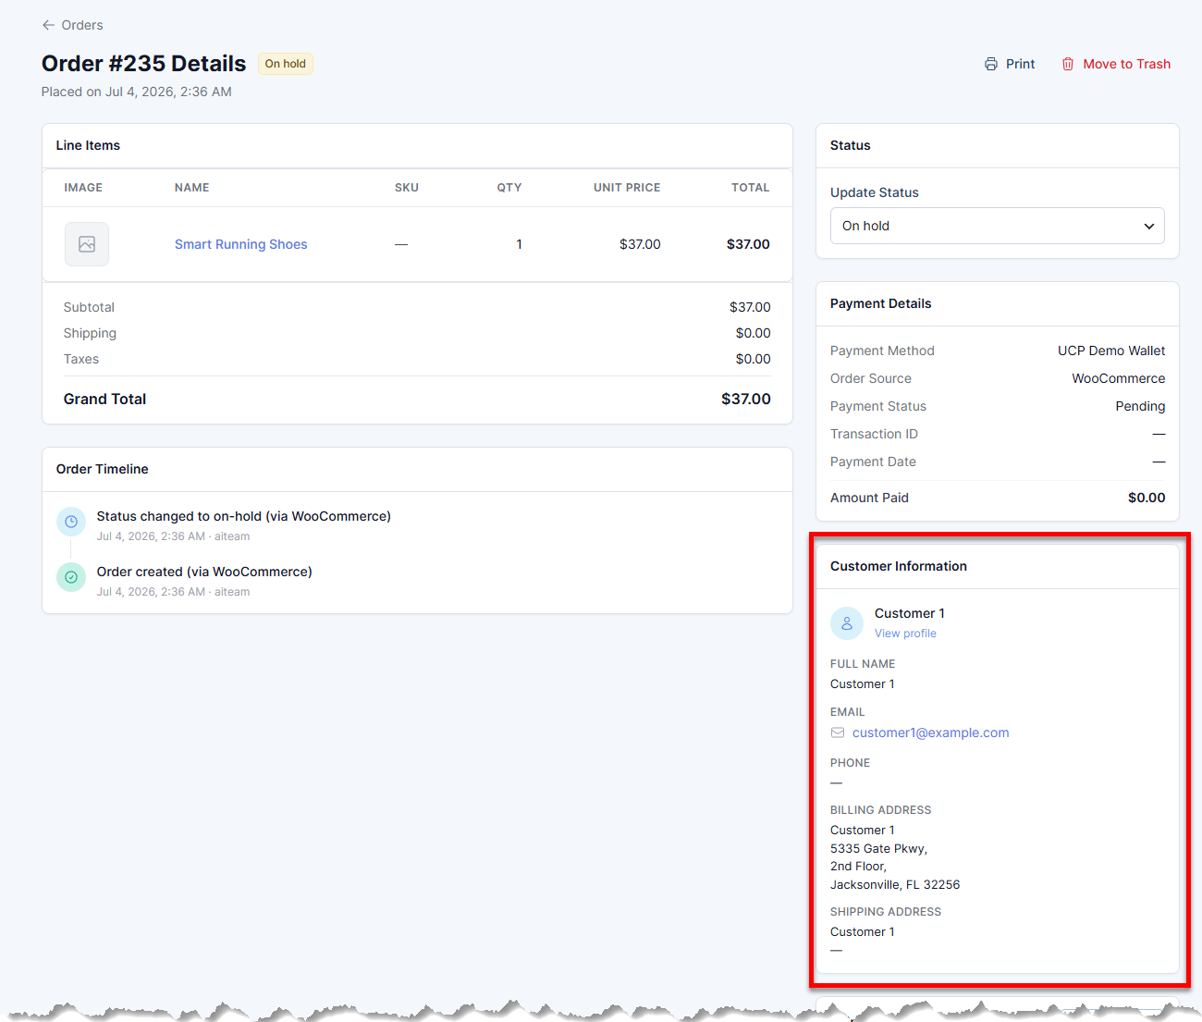Click the NAME column header
1202x1022 pixels.
coord(192,188)
